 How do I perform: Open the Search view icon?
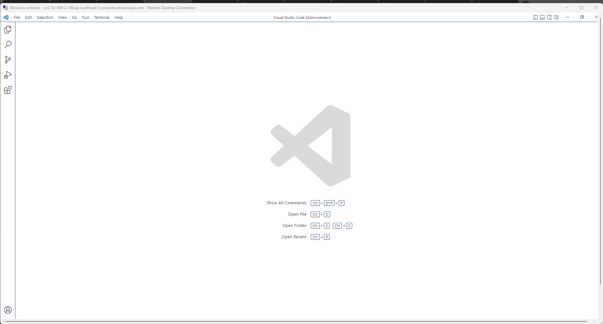(x=8, y=45)
